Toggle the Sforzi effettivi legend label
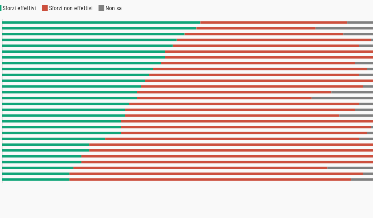Image resolution: width=373 pixels, height=218 pixels. point(19,8)
